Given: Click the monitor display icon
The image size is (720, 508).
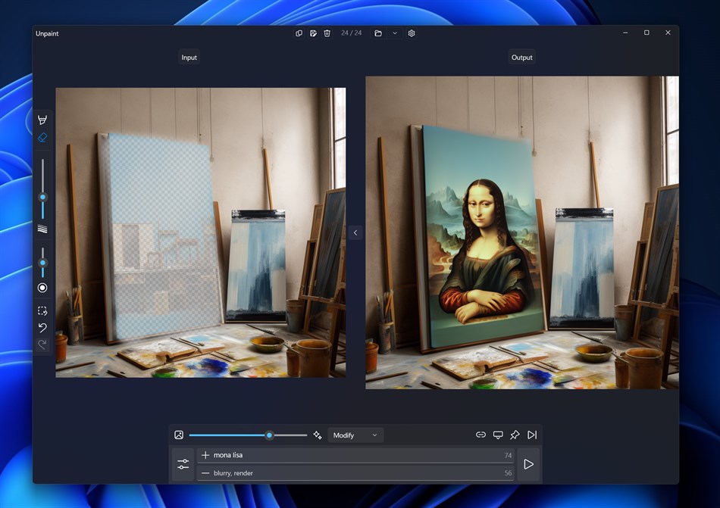Looking at the screenshot, I should point(498,435).
